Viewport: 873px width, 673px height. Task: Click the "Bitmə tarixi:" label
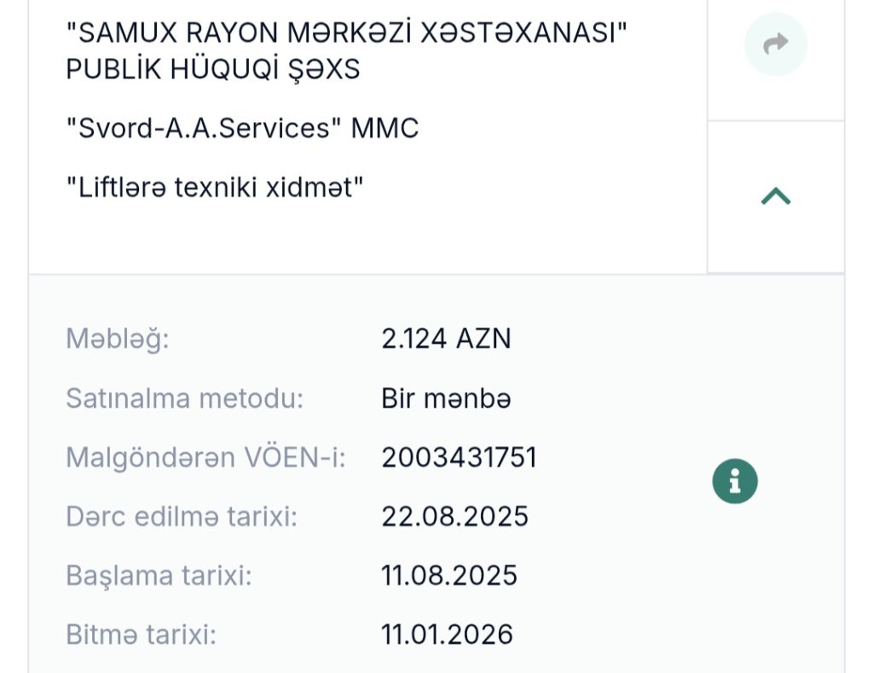[141, 634]
